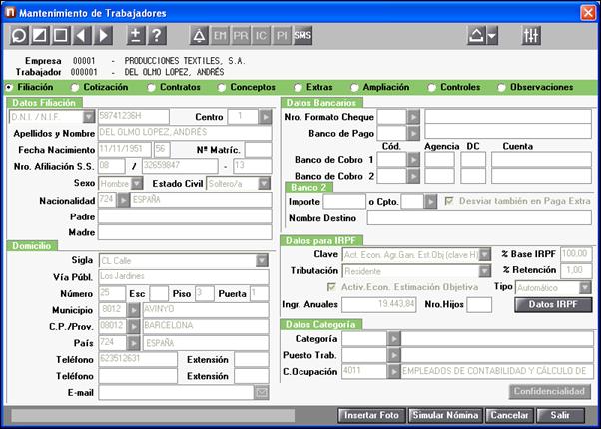
Task: Open Banco de Cobro 1 lookup arrow
Action: coord(413,159)
